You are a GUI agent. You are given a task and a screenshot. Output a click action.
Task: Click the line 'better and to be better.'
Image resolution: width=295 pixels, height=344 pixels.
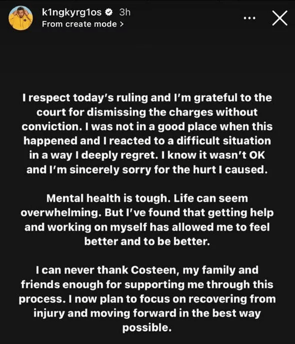[147, 241]
